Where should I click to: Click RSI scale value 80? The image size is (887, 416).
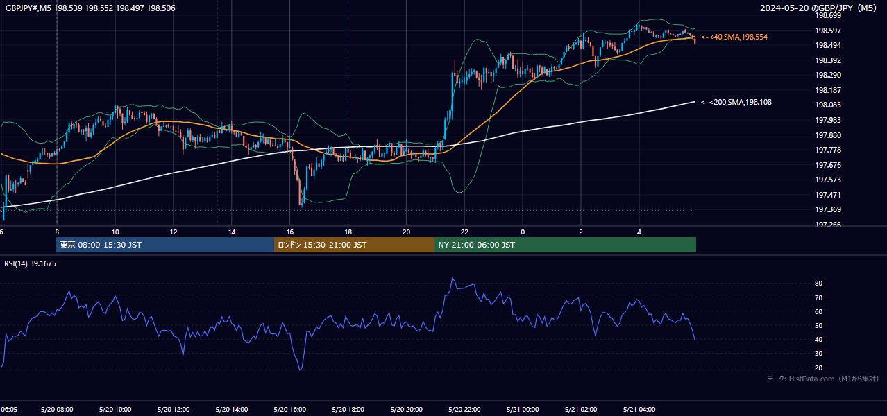(818, 284)
